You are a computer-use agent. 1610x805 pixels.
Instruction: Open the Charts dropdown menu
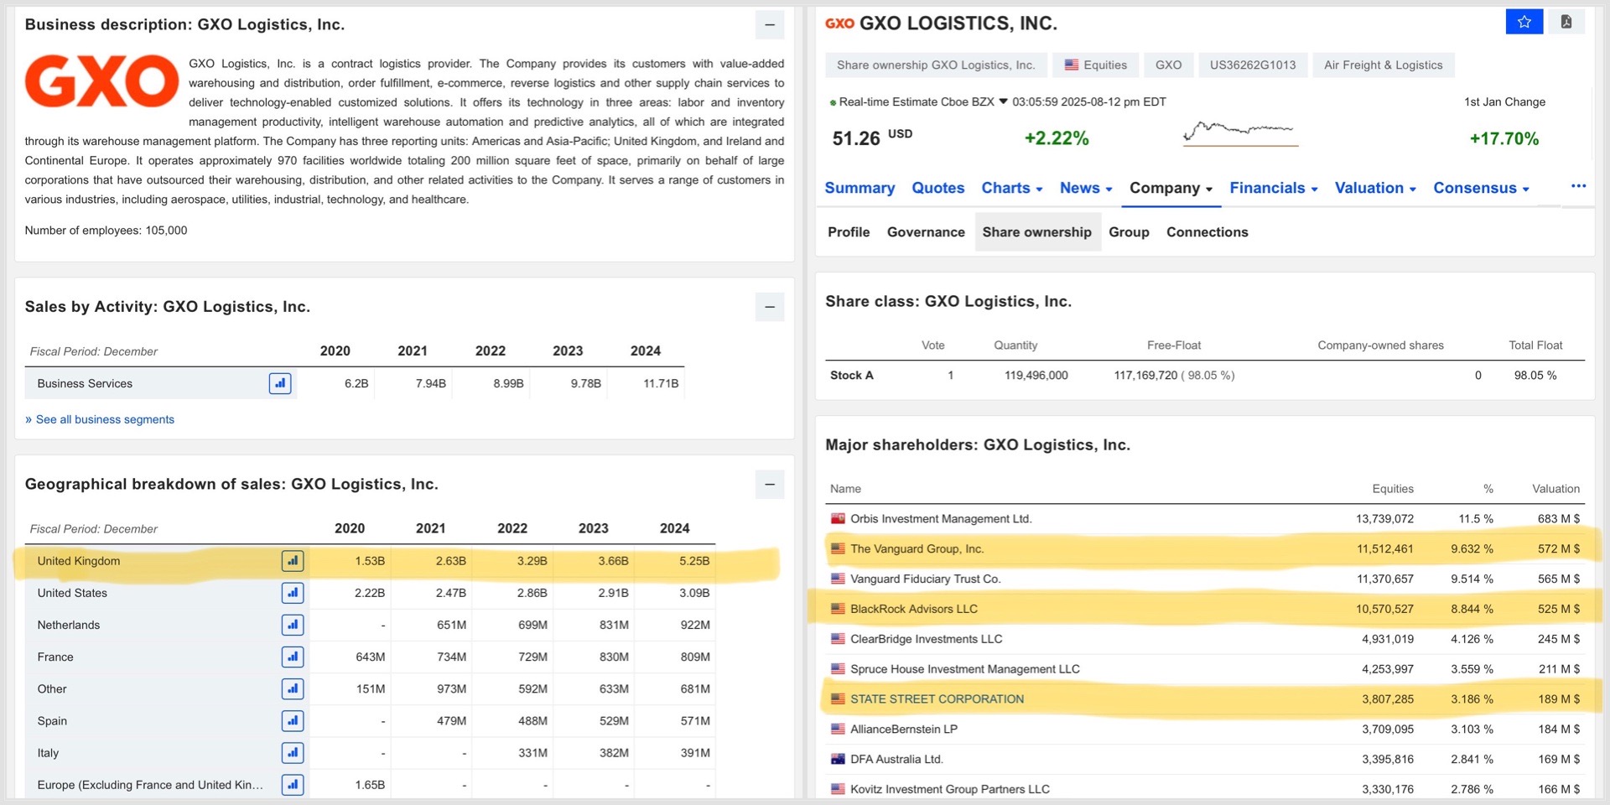point(1012,188)
